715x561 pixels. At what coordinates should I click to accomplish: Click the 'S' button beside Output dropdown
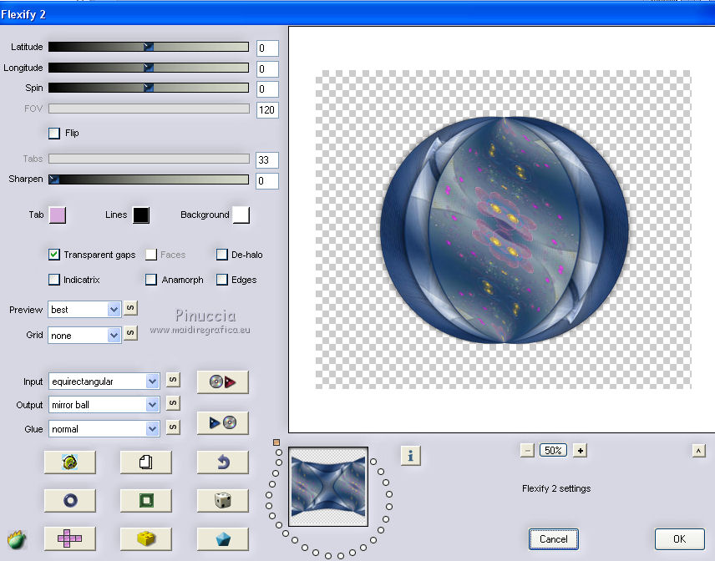173,403
